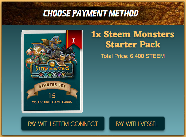Click the Total Price 6.400 STEEM text

click(133, 56)
